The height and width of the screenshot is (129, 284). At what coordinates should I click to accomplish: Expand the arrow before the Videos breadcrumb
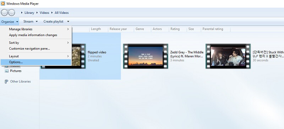point(37,13)
